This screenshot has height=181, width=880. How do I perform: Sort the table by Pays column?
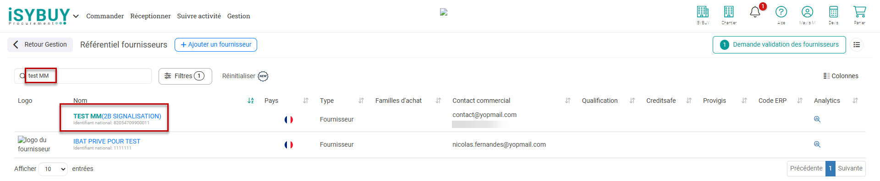(x=306, y=101)
